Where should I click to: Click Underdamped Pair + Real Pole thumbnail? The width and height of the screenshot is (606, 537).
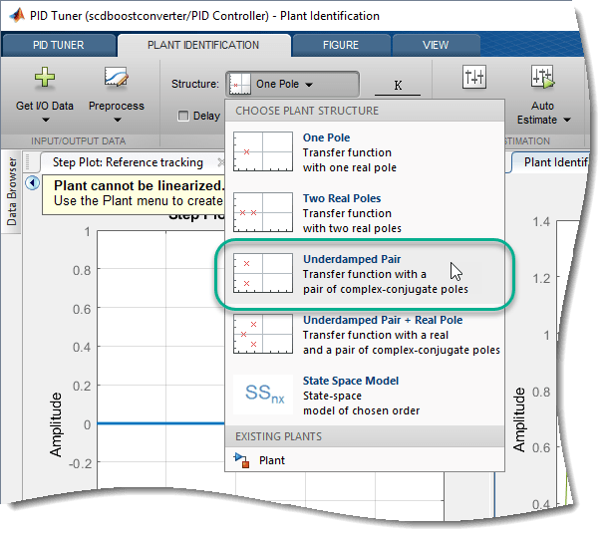263,334
